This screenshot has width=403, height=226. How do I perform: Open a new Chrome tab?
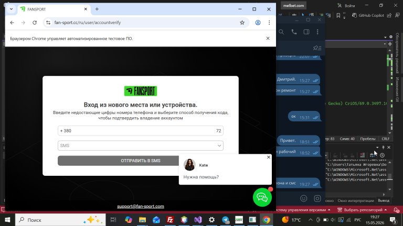[x=97, y=9]
